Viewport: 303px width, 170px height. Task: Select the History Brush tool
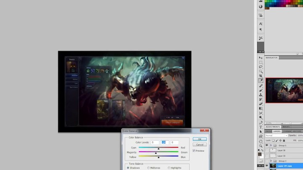tap(260, 99)
